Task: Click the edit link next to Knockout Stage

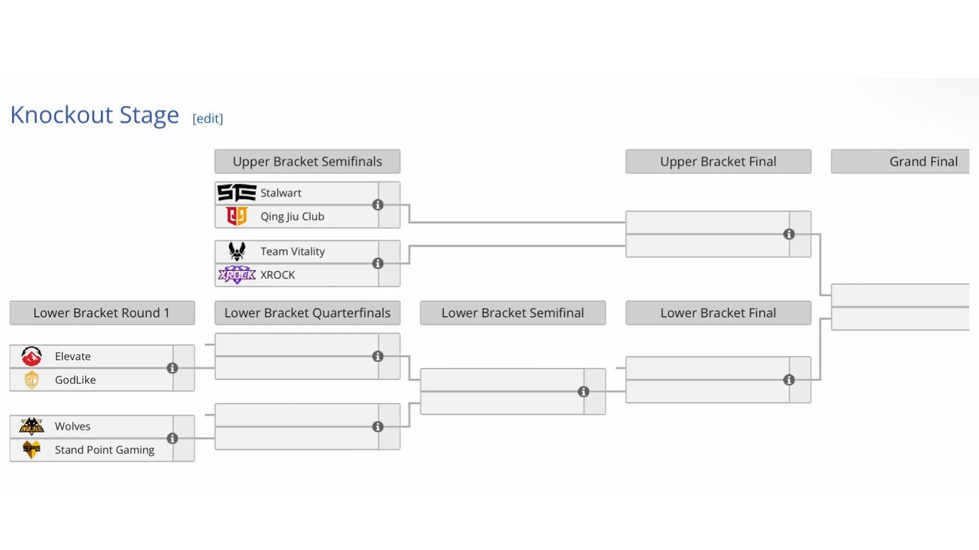Action: pyautogui.click(x=207, y=118)
